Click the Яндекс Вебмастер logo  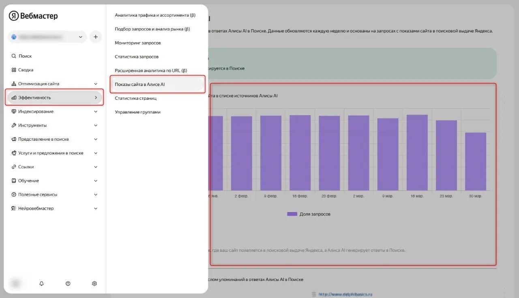[x=33, y=16]
